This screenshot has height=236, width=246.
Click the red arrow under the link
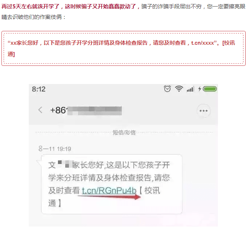pos(109,197)
